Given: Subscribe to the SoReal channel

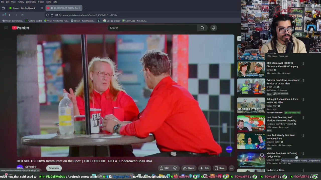Looking at the screenshot, I should tap(54, 168).
